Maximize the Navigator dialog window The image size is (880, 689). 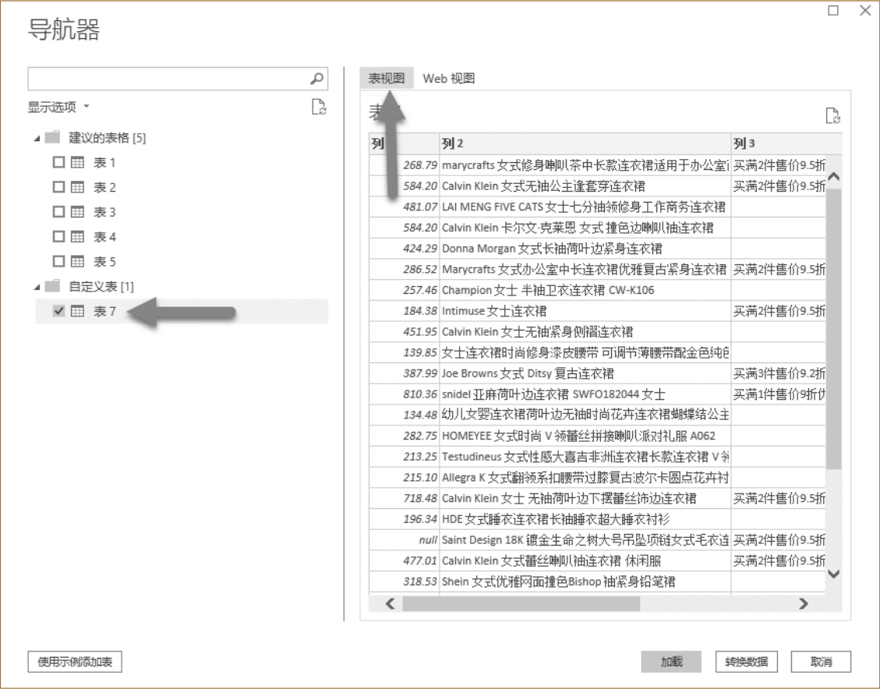click(x=833, y=11)
